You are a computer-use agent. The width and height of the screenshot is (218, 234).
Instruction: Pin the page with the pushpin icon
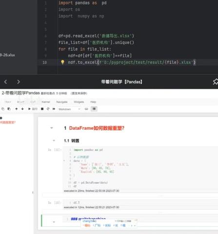point(216,82)
